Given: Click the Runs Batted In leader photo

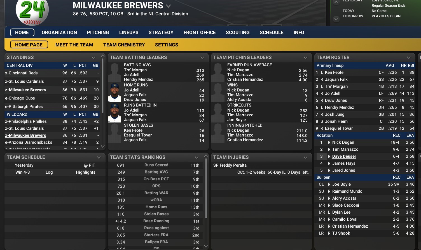Looking at the screenshot, I should pos(114,113).
